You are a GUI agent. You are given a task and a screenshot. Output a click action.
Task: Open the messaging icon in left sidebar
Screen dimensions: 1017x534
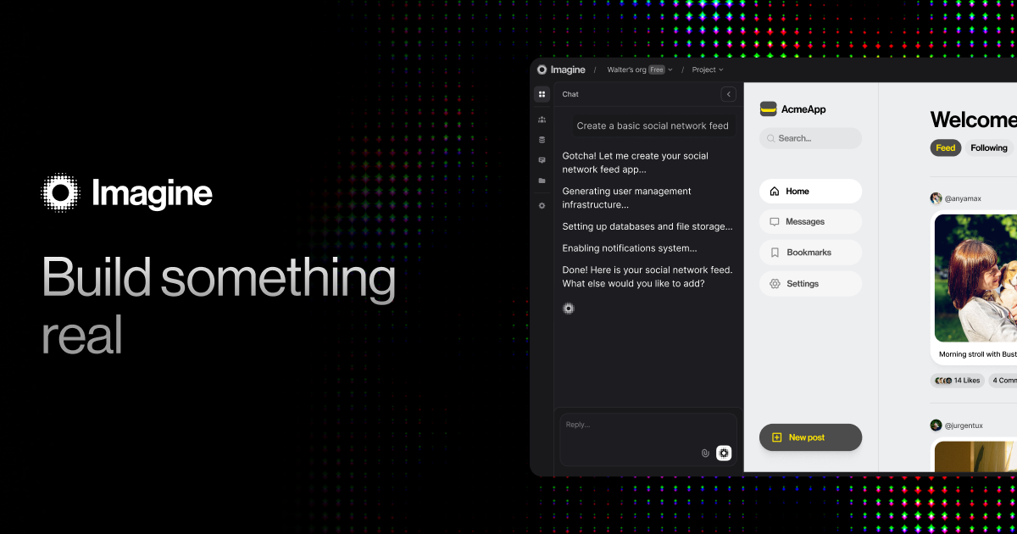(542, 160)
